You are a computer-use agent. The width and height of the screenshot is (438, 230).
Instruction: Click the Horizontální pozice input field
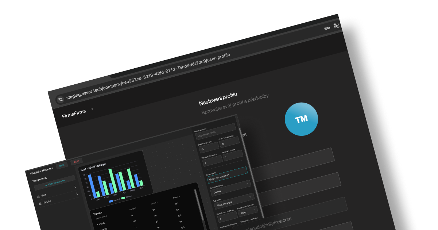point(212,160)
